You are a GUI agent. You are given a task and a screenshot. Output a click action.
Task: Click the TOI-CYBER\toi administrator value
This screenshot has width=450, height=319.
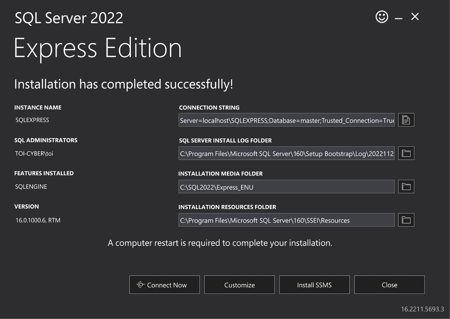[x=34, y=153]
